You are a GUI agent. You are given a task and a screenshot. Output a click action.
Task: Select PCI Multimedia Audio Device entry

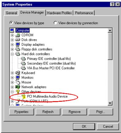(47, 96)
